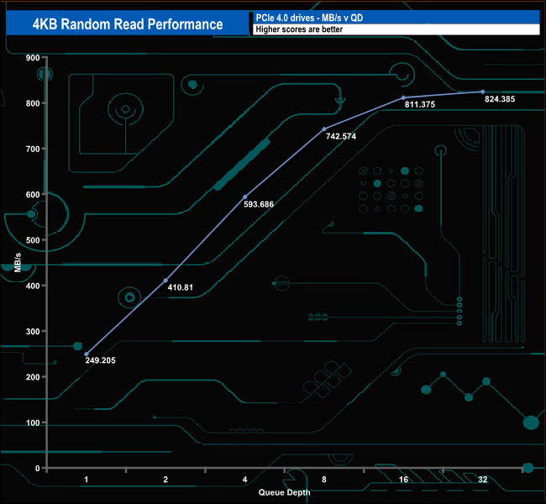Click queue depth tick label 32
Screen dimensions: 546x504
[x=482, y=480]
